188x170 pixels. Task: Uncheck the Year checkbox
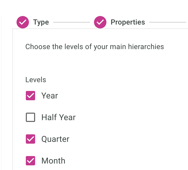(x=30, y=96)
